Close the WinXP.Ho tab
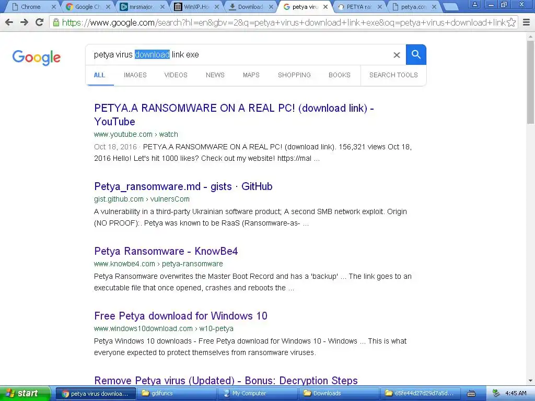 (217, 7)
